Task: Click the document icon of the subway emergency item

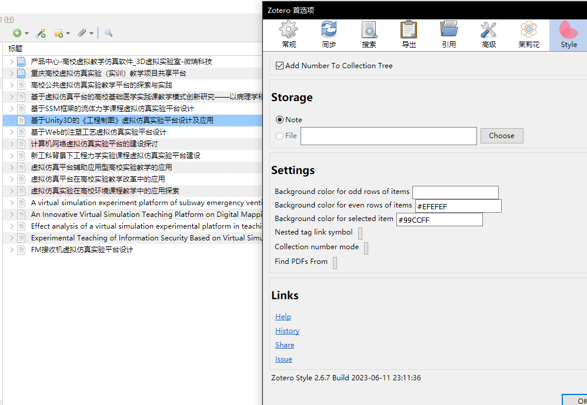Action: [x=21, y=203]
